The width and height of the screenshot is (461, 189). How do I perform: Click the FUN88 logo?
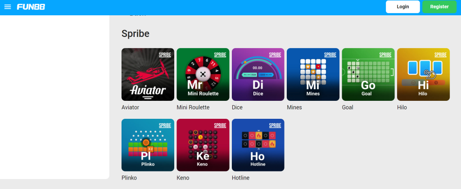pos(31,7)
